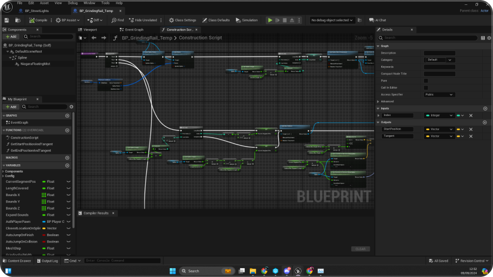Switch to the BP_StreetLights tab
Viewport: 493px width, 277px height.
(37, 11)
